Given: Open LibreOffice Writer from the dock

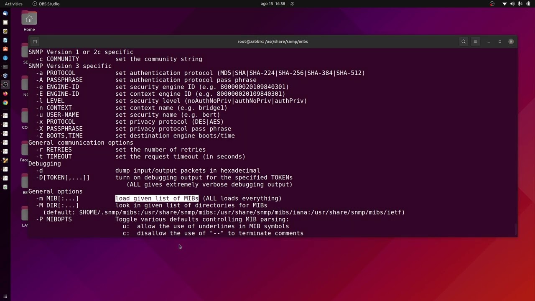Looking at the screenshot, I should [x=5, y=40].
